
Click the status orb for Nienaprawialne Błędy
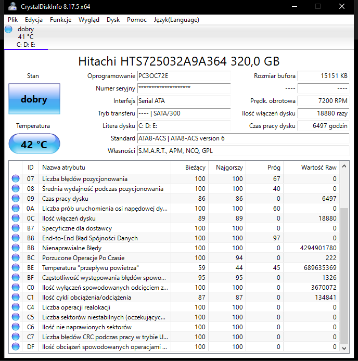coord(16,248)
